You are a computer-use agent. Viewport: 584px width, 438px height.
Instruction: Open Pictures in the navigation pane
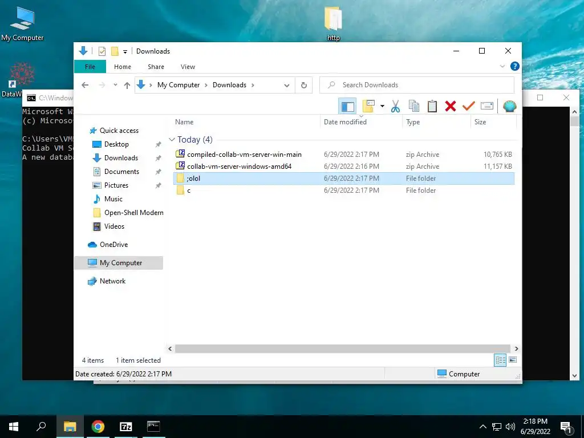[116, 185]
